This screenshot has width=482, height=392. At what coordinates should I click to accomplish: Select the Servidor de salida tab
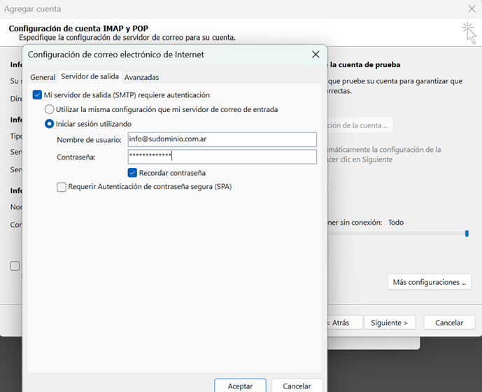[x=90, y=76]
